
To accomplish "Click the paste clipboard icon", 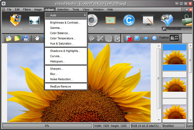I will 117,38.
